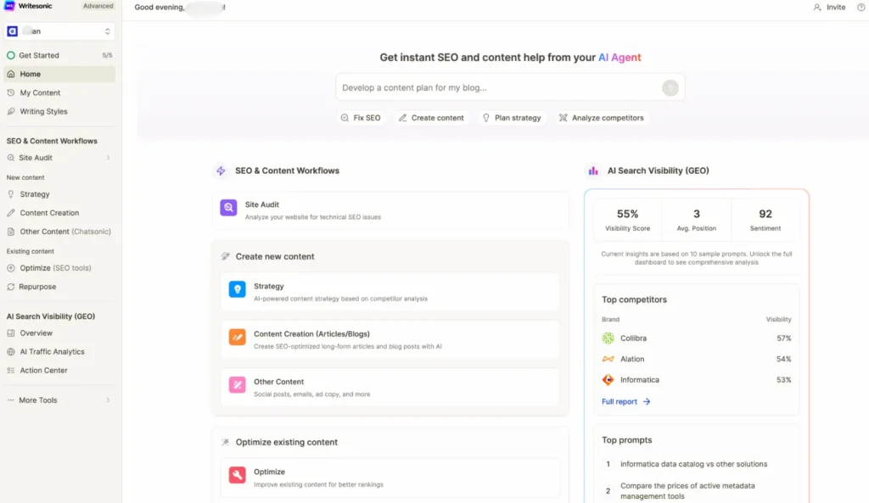
Task: Select Home in the sidebar
Action: pyautogui.click(x=59, y=75)
